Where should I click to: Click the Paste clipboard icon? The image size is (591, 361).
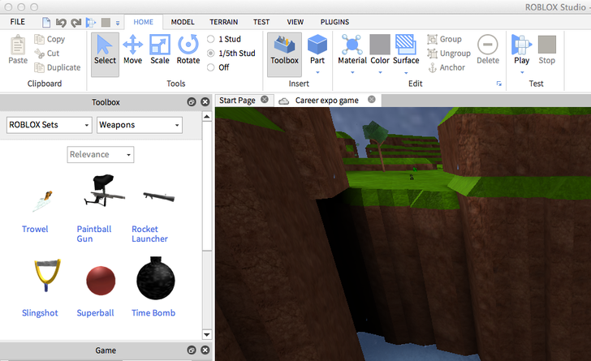coord(18,45)
